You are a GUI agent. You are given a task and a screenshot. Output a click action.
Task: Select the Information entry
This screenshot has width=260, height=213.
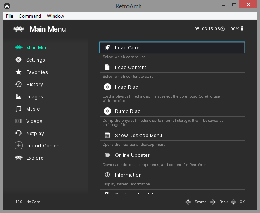pos(172,175)
